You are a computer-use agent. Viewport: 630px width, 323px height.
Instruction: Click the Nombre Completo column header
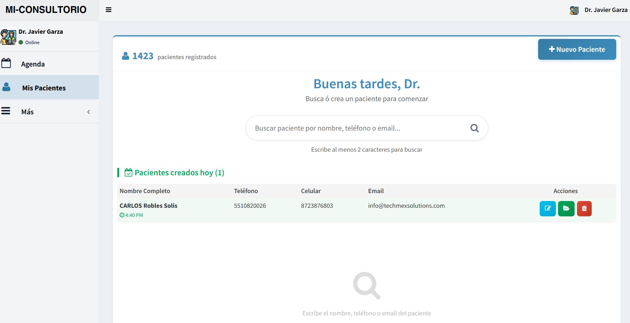click(145, 191)
